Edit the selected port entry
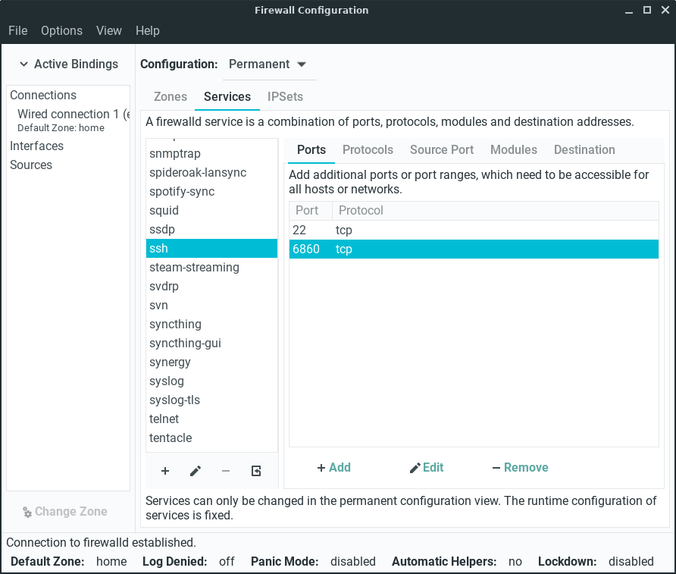 (427, 467)
